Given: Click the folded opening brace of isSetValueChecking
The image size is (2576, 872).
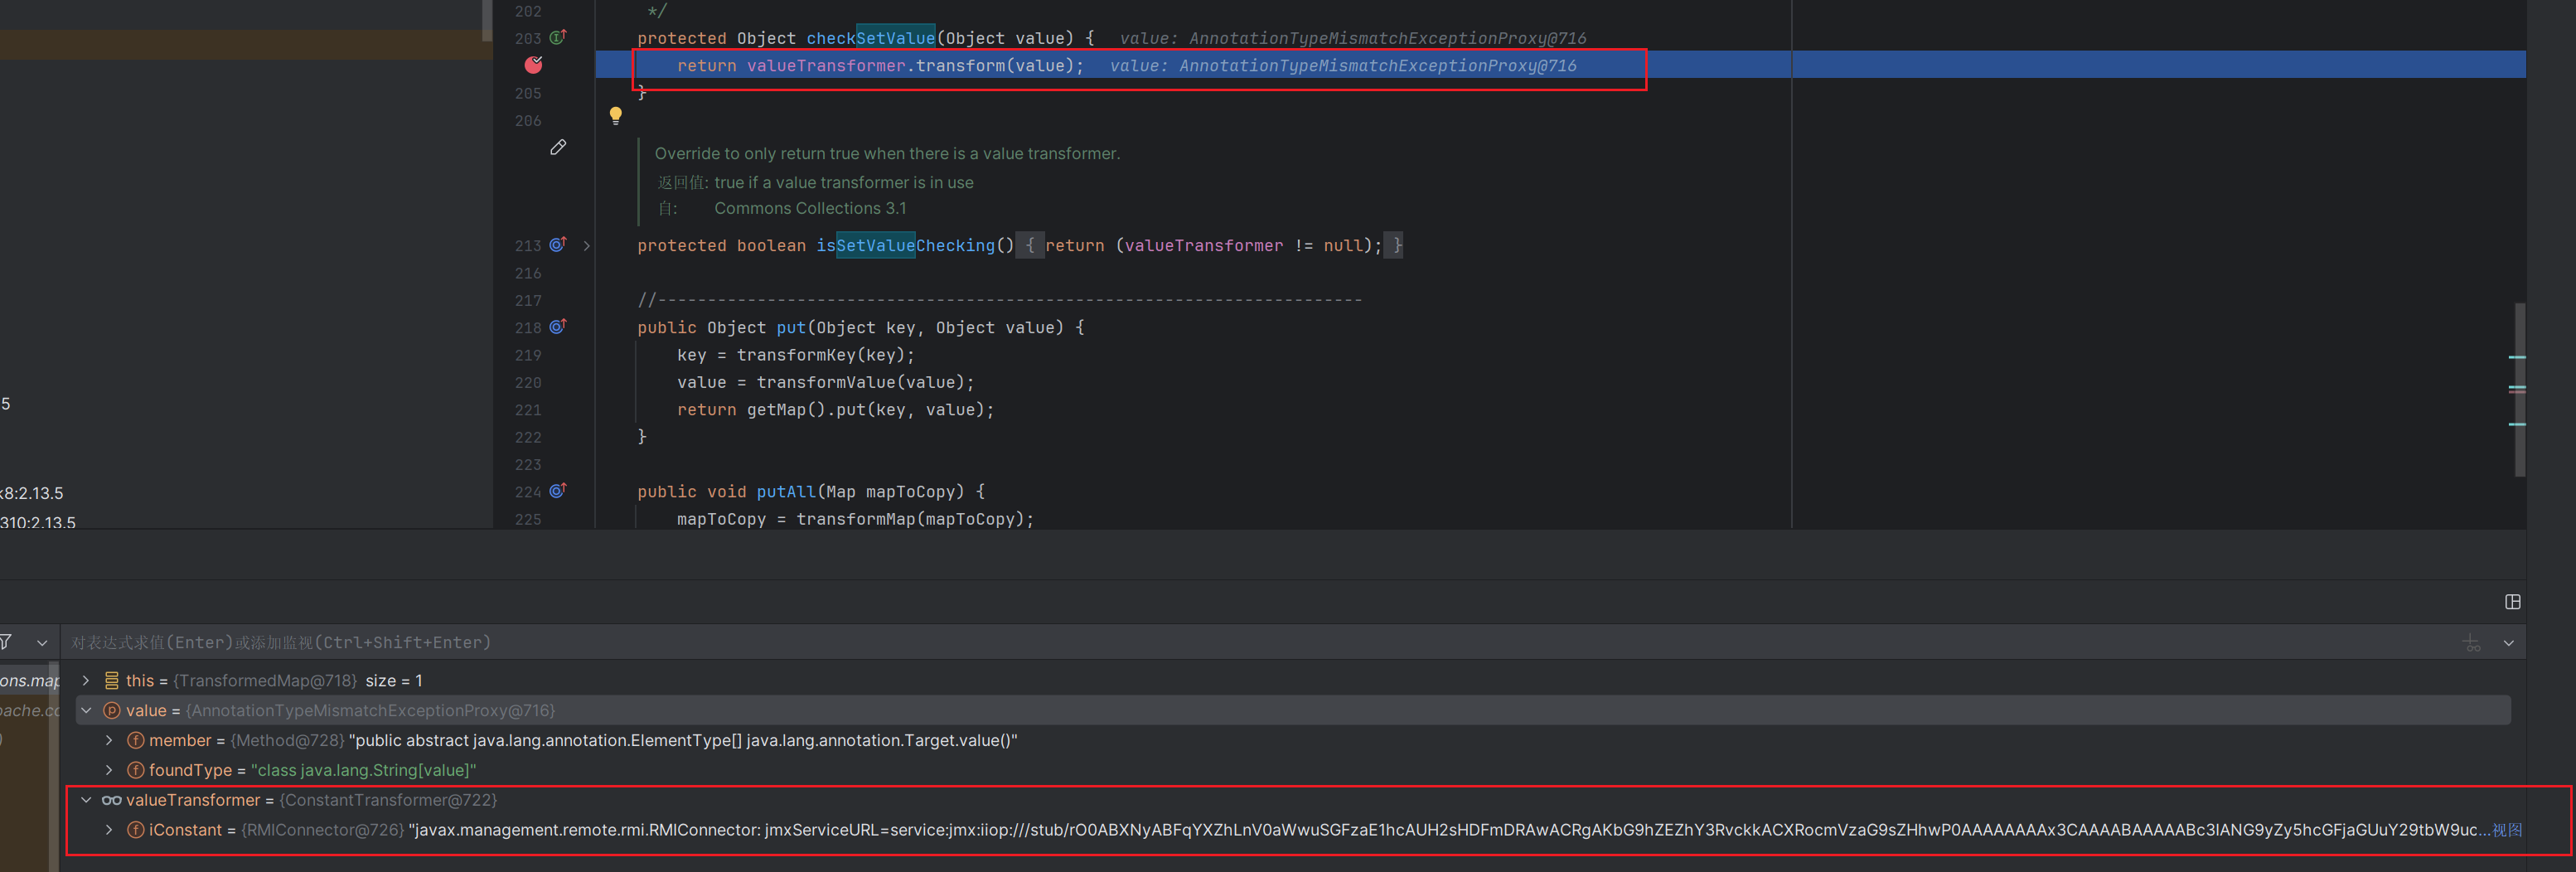Looking at the screenshot, I should [x=1030, y=245].
